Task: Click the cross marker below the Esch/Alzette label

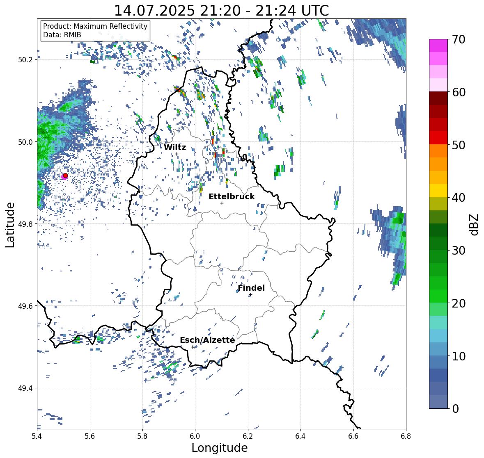Action: point(193,347)
